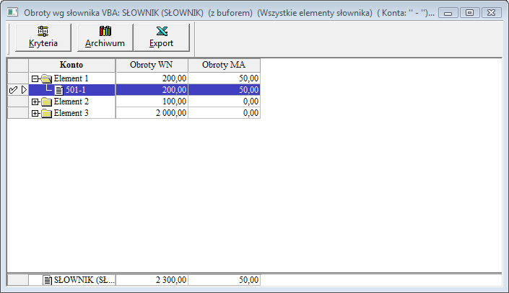The width and height of the screenshot is (509, 293).
Task: Maximize the Obroty wg słownika window
Action: [470, 13]
